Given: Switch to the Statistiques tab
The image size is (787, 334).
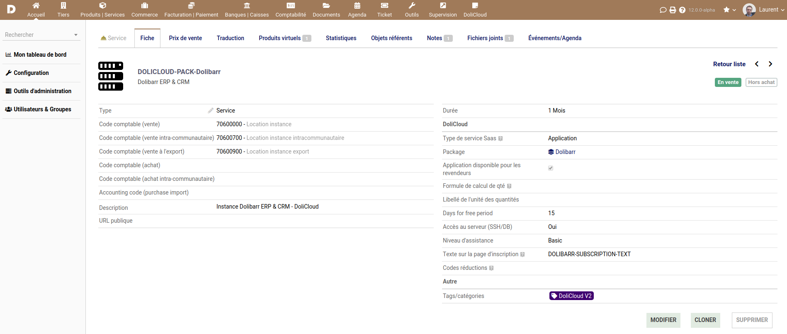Looking at the screenshot, I should coord(341,38).
